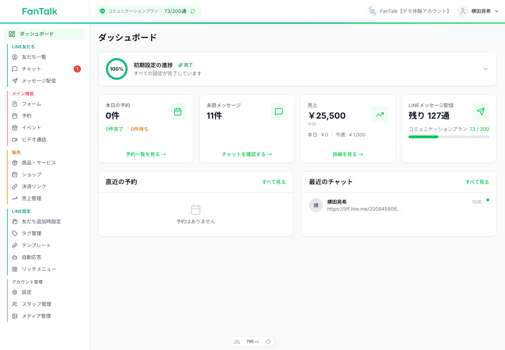The width and height of the screenshot is (505, 350).
Task: Open メッセージ配信 in the sidebar
Action: [46, 81]
